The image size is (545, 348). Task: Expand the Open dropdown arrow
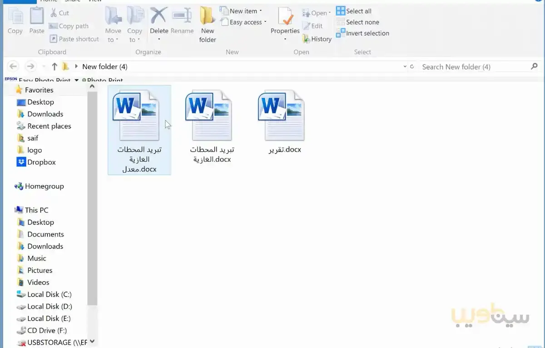coord(330,13)
